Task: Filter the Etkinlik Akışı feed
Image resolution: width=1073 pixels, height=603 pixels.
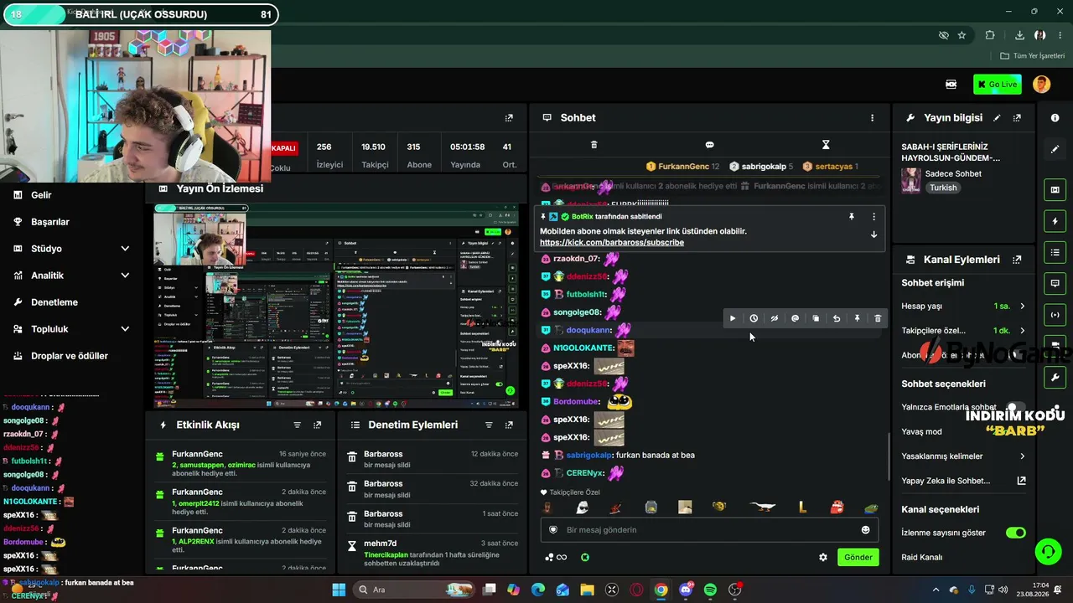Action: (x=297, y=425)
